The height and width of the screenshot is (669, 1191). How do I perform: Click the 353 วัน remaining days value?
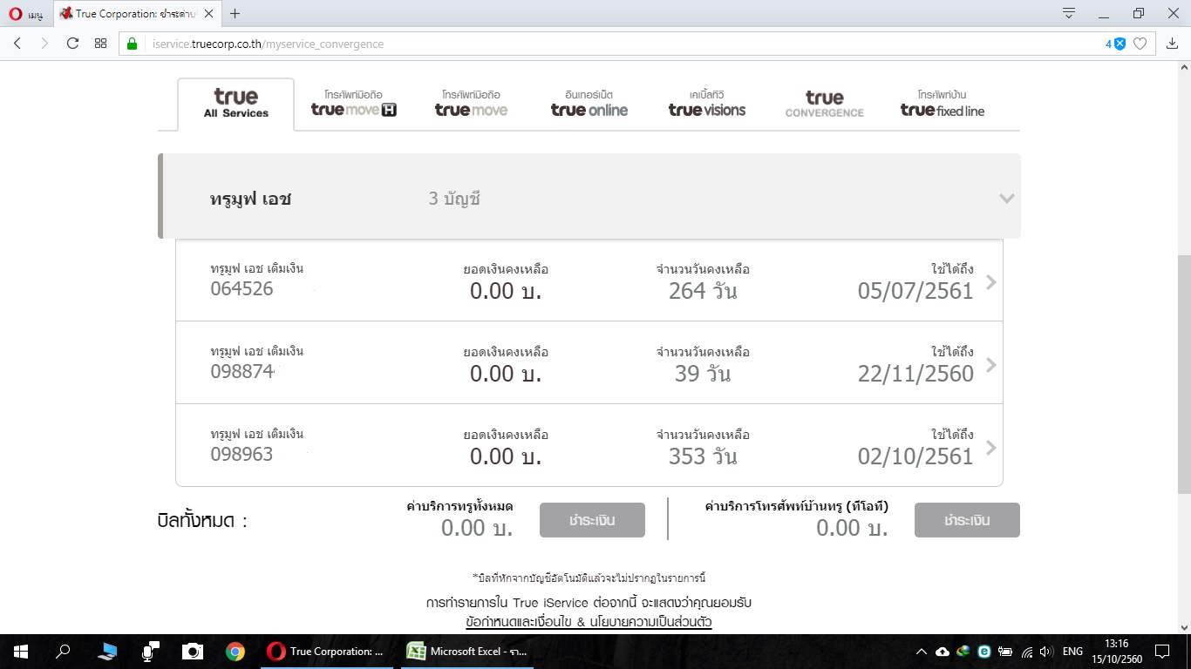703,456
